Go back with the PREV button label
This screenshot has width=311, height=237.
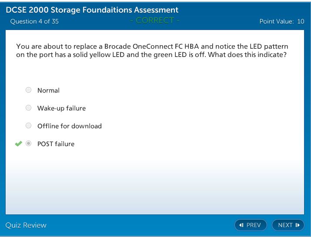pos(254,225)
